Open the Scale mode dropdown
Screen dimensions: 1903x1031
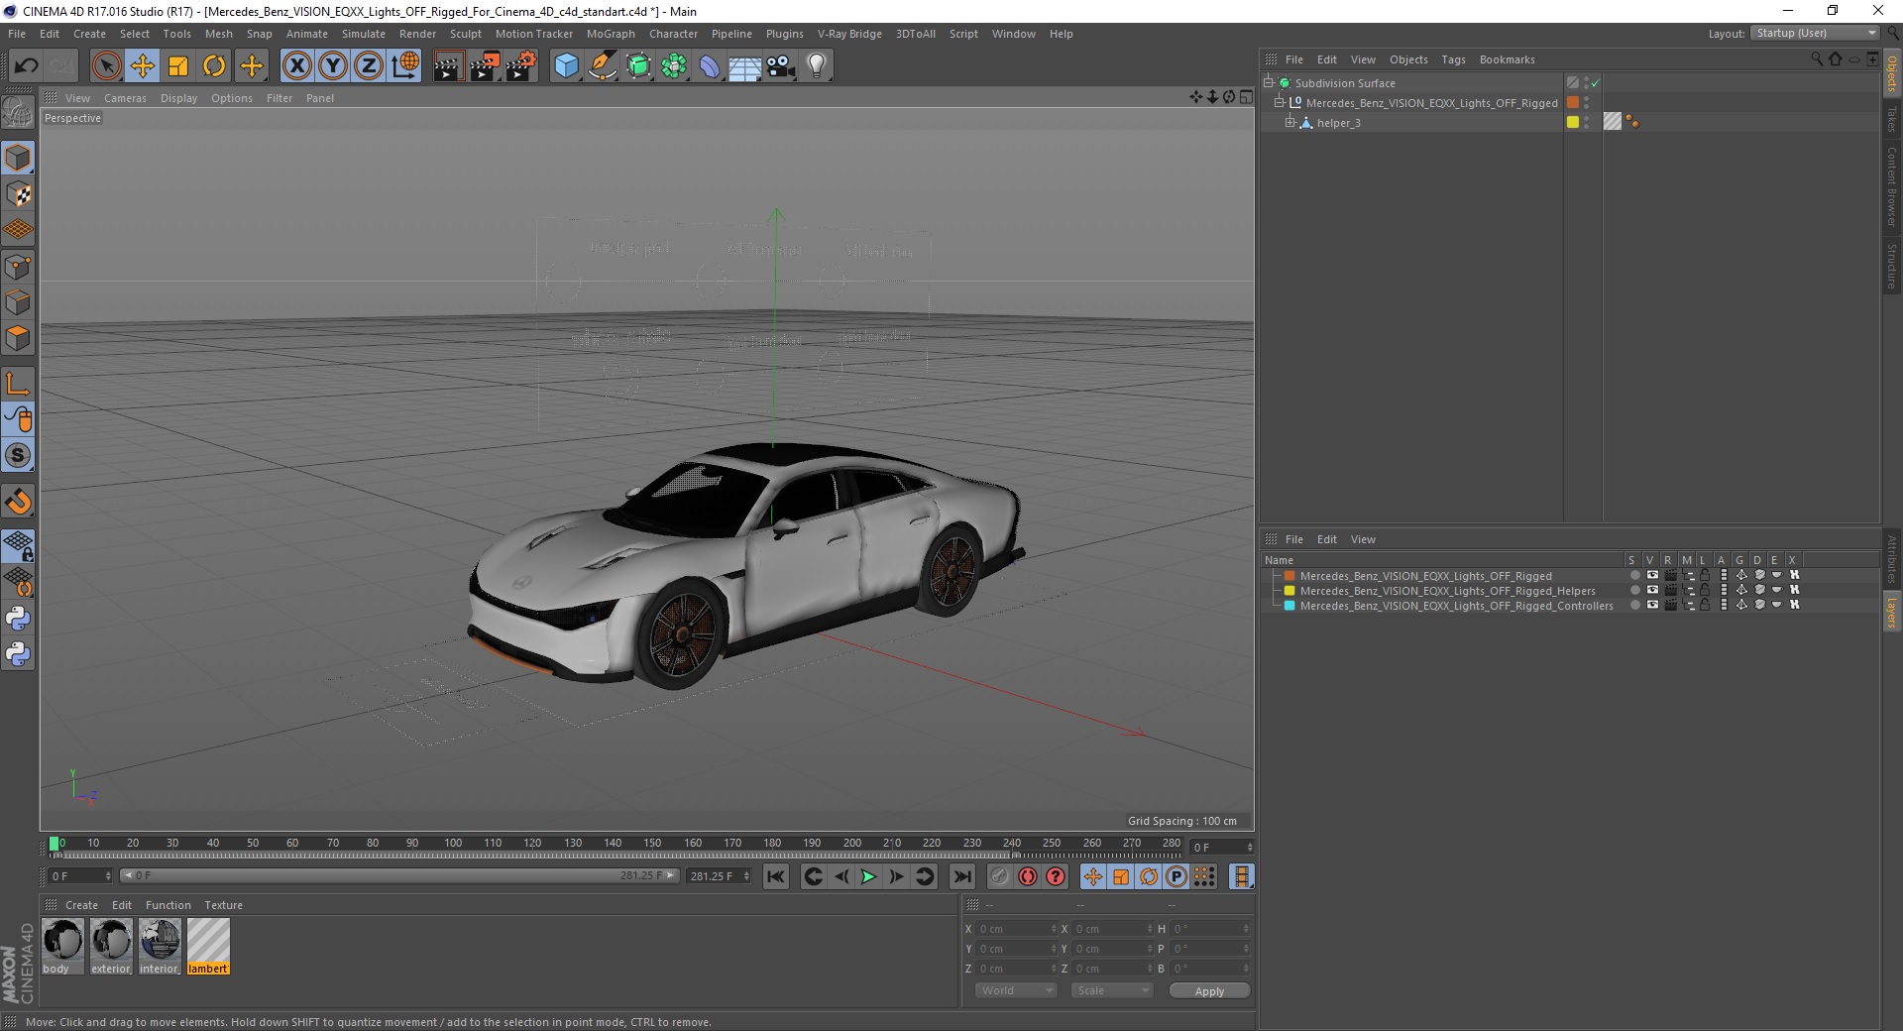1112,990
